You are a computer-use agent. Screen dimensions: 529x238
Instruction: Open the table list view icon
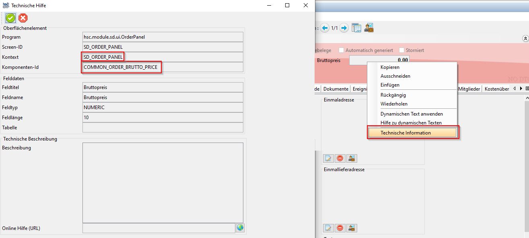356,28
